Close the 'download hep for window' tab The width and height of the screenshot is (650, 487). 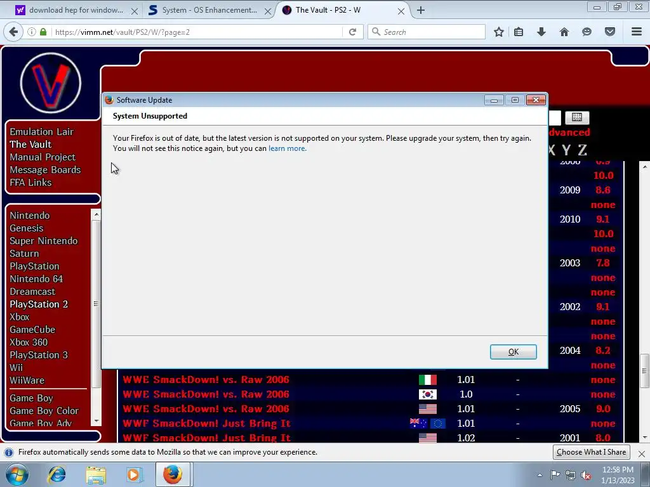tap(135, 11)
